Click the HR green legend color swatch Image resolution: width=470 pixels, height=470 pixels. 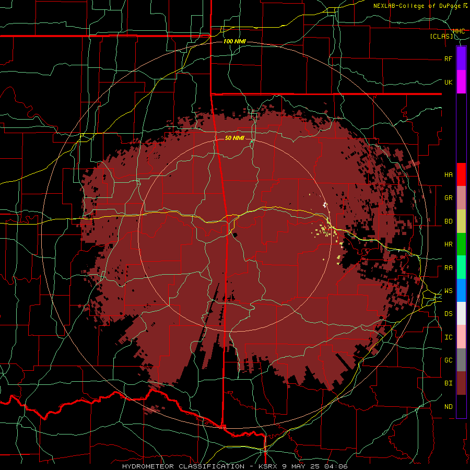(461, 244)
